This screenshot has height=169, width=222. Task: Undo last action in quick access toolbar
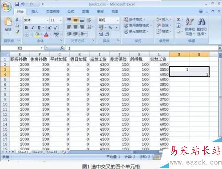click(23, 4)
